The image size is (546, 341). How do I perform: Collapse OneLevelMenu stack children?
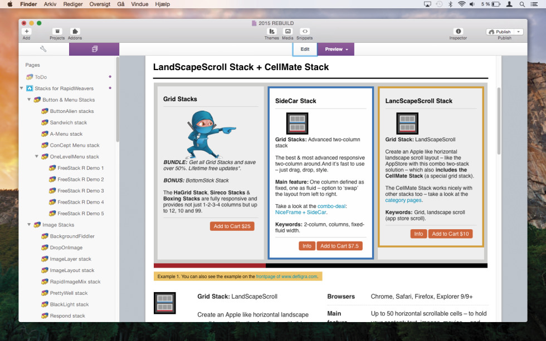tap(37, 156)
